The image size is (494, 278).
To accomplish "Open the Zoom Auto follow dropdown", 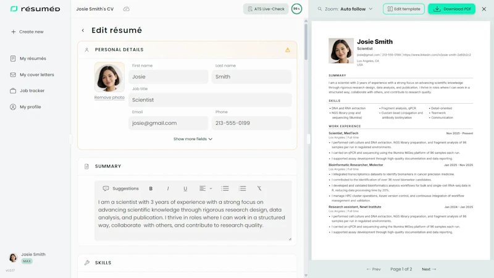I will click(349, 9).
